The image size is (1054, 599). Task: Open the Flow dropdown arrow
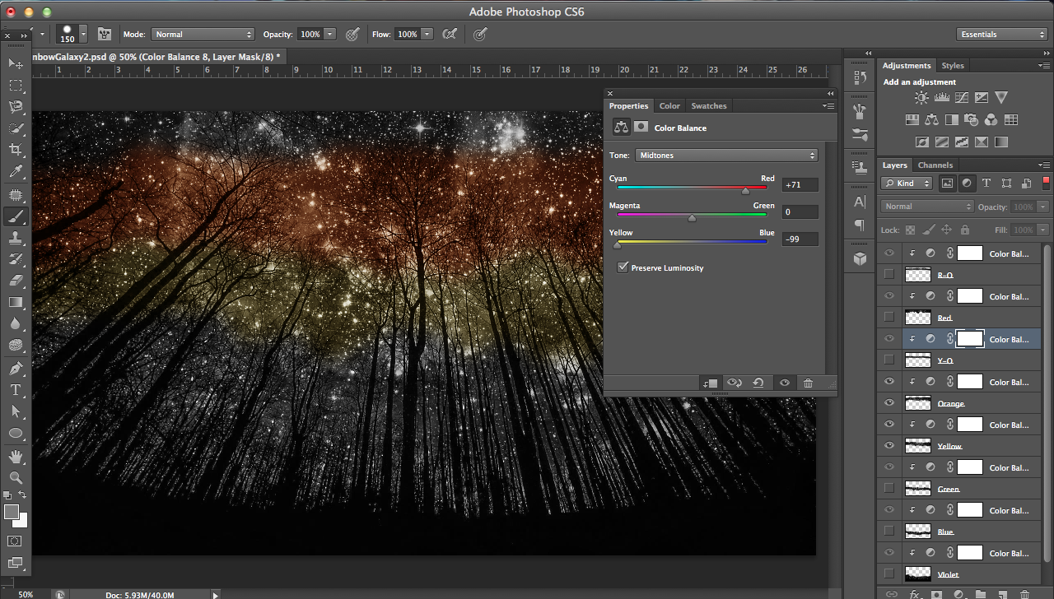coord(427,34)
